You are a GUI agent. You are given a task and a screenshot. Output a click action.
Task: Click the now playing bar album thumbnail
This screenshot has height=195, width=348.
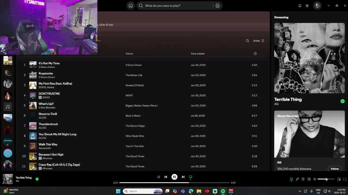click(8, 179)
